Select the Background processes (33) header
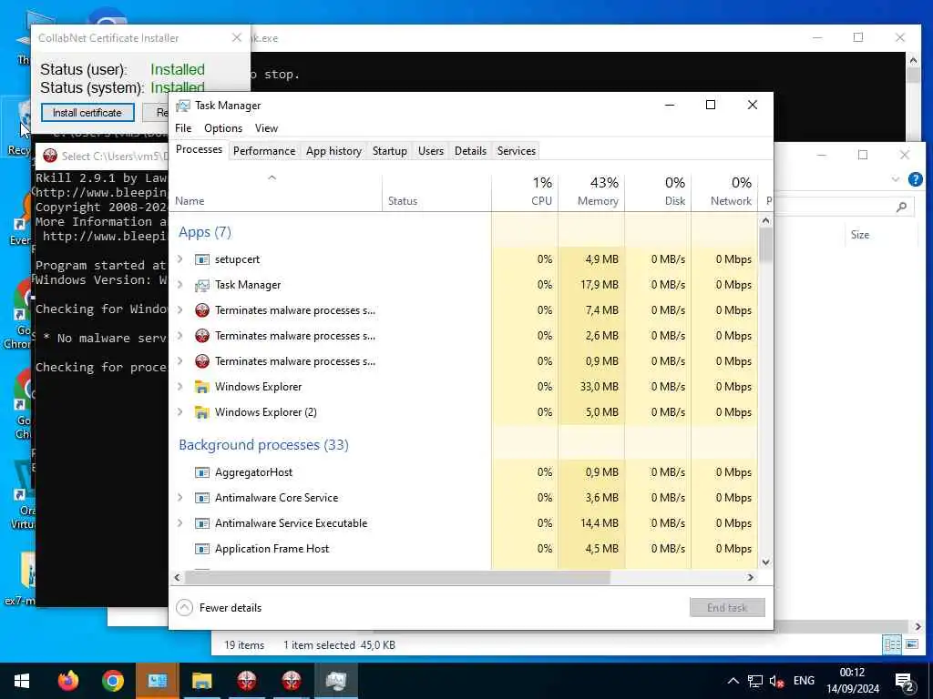 [263, 445]
